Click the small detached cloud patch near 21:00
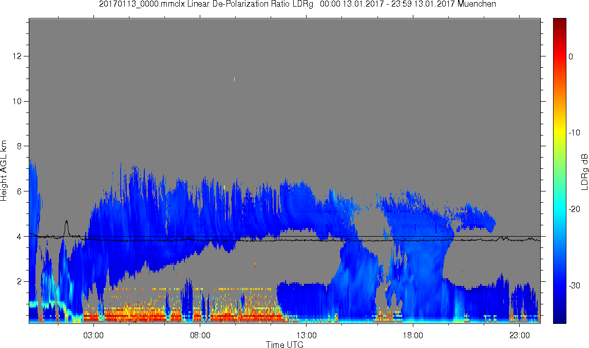This screenshot has height=348, width=589. pyautogui.click(x=475, y=218)
